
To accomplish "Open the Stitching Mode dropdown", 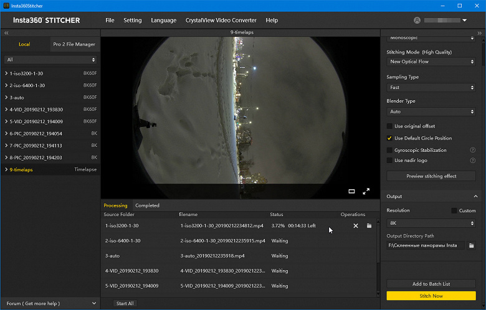I will (x=431, y=62).
